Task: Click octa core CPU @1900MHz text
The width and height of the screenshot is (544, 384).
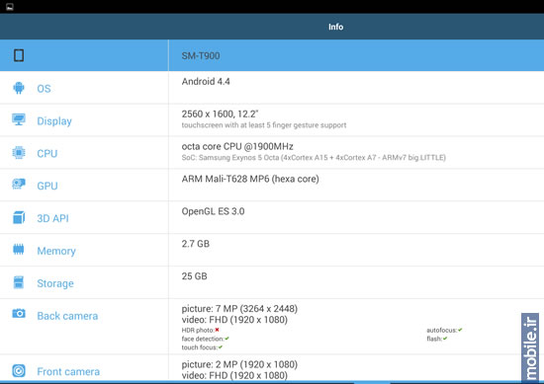Action: 237,146
